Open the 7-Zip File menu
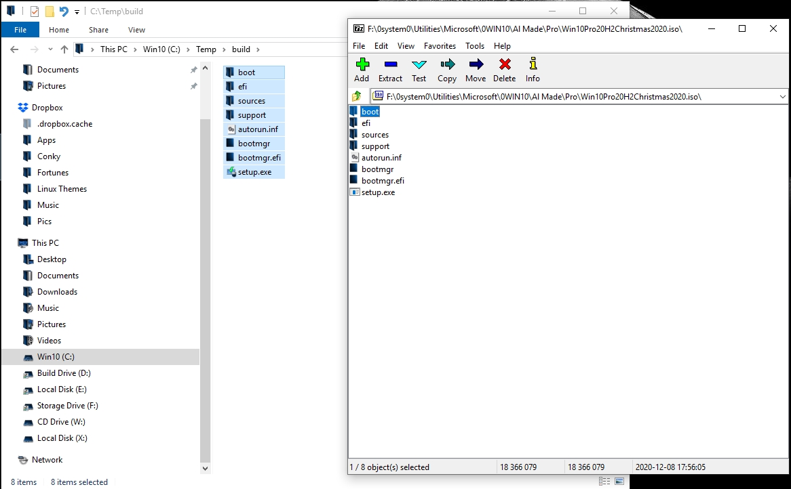Screen dimensions: 791x489 pyautogui.click(x=359, y=46)
